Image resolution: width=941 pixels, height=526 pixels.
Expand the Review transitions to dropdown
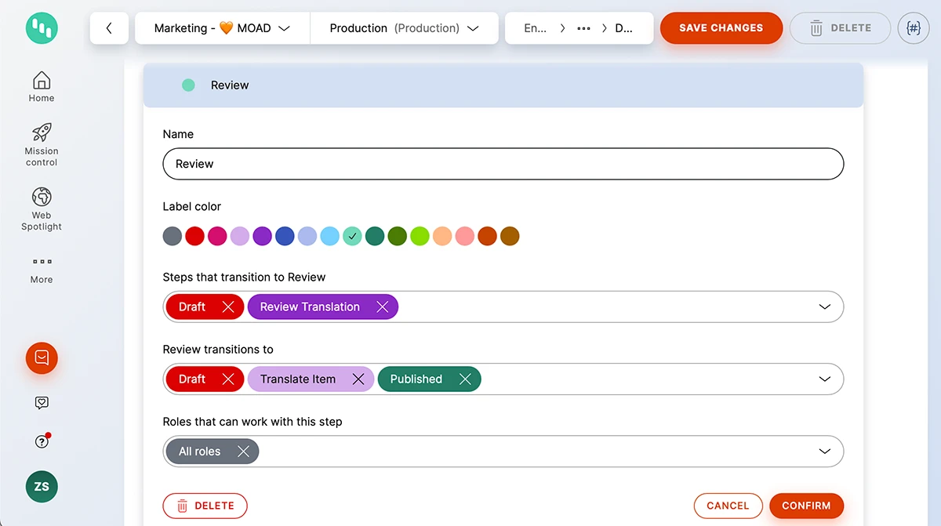824,379
